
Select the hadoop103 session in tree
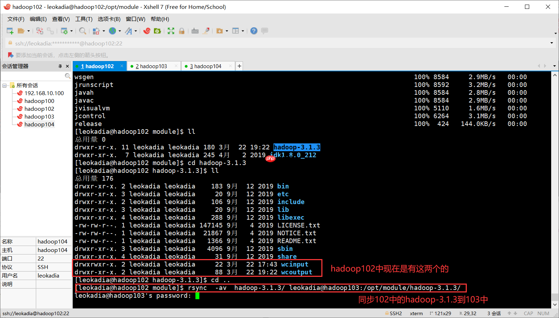point(39,117)
